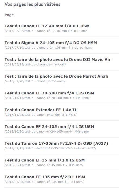
Task: Open Test du Canon EF 135 mm title
Action: (x=45, y=177)
